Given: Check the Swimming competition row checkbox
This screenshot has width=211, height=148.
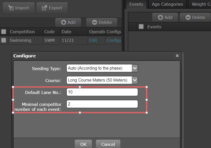Looking at the screenshot, I should point(4,40).
